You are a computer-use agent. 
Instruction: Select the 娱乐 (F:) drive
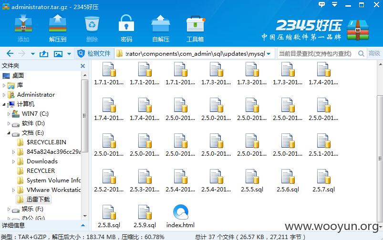(28, 209)
